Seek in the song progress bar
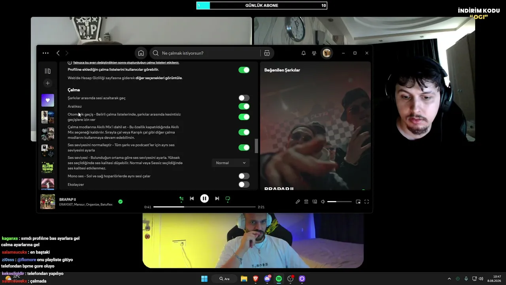The image size is (506, 285). [x=204, y=207]
